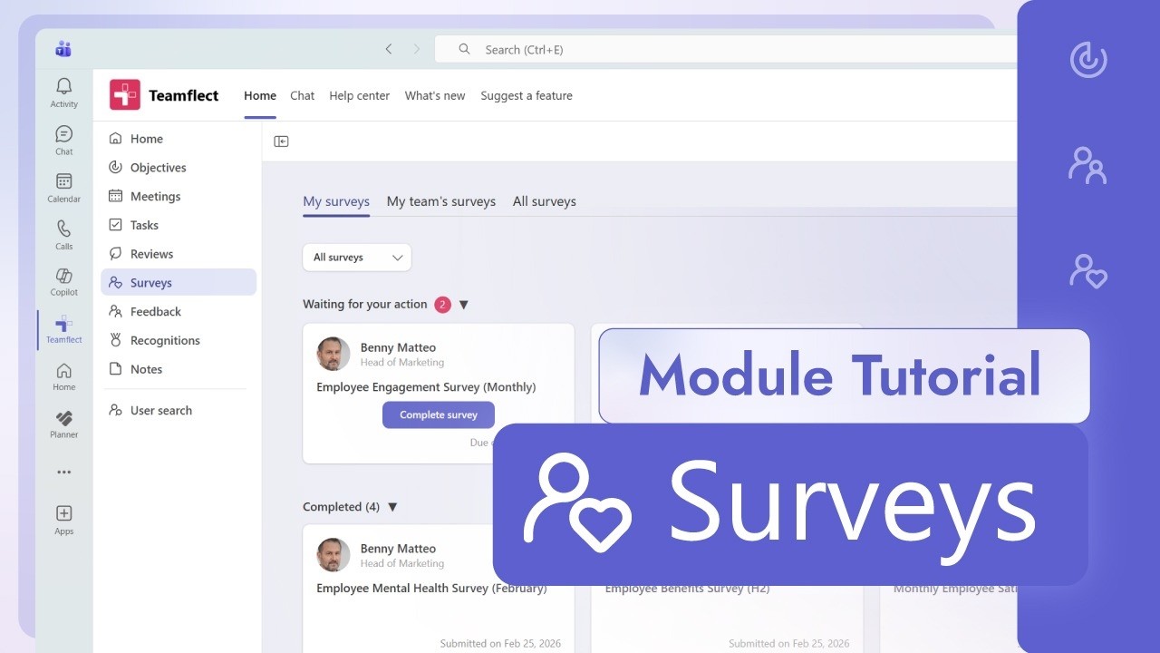1160x653 pixels.
Task: Go back with the left chevron
Action: tap(389, 49)
